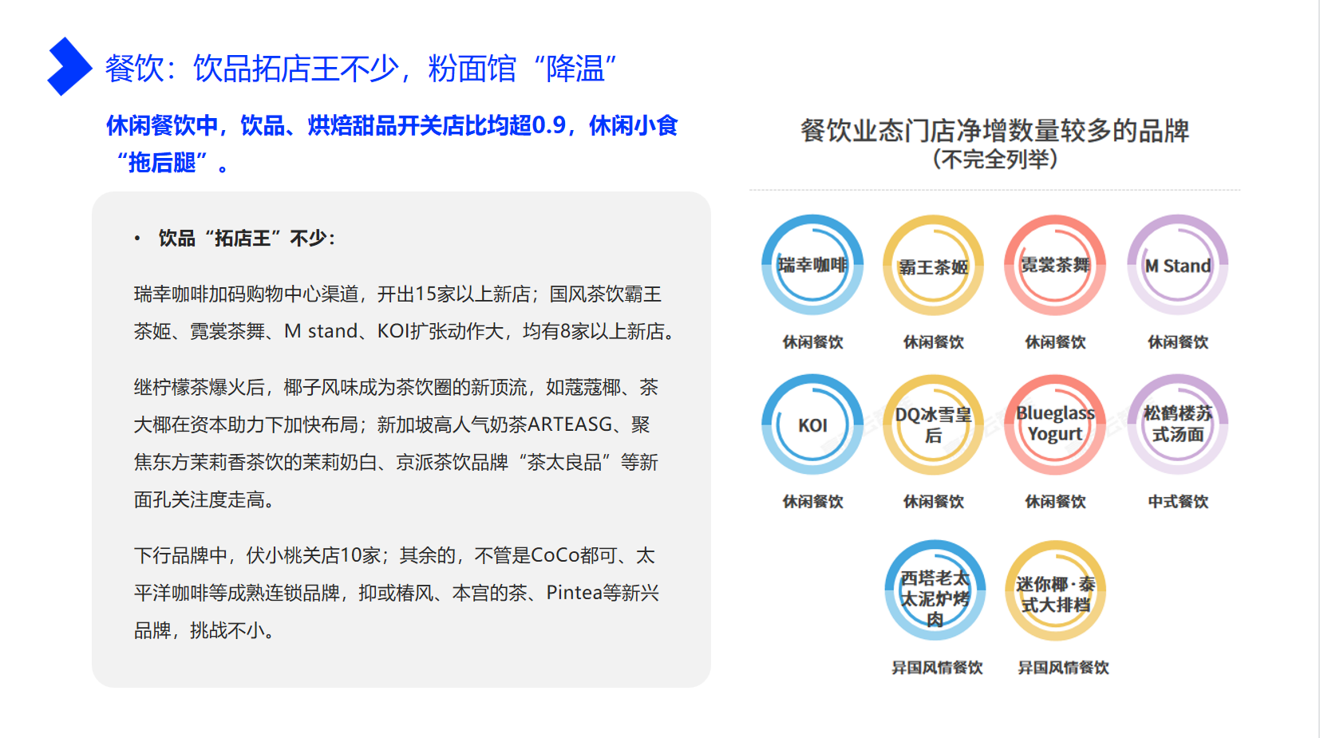
Task: Select the 瑞幸咖啡 brand circle
Action: [812, 265]
